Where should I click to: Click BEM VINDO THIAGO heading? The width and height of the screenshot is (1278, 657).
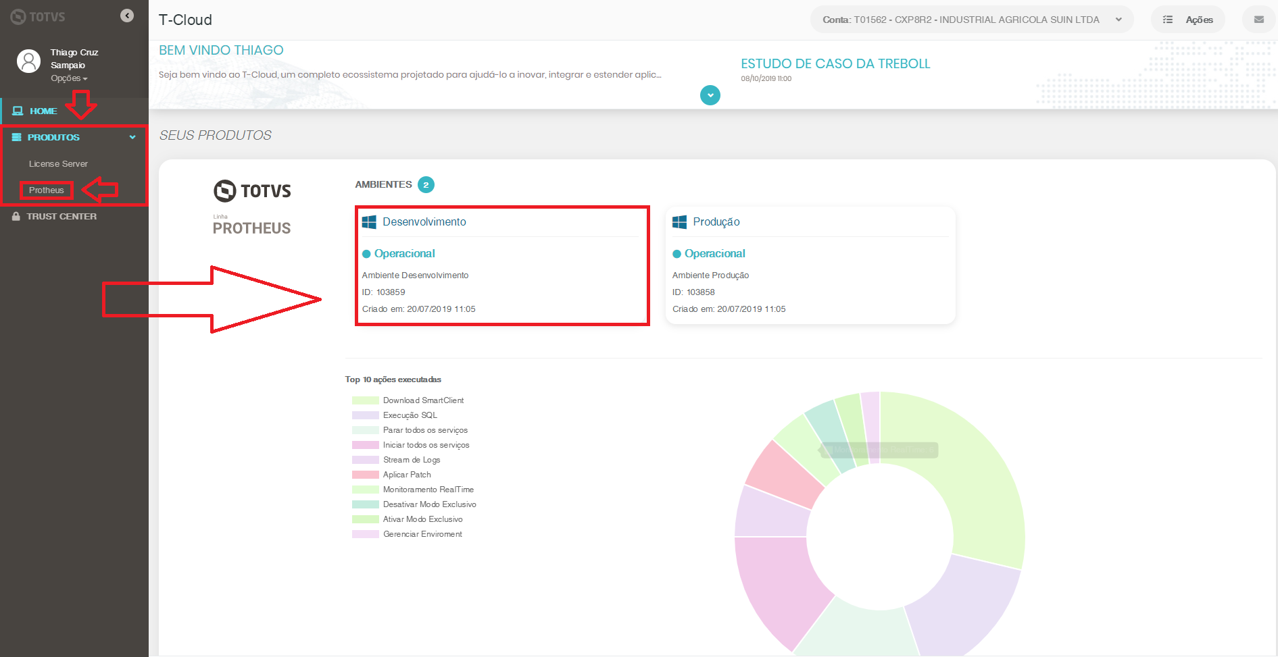pyautogui.click(x=221, y=50)
